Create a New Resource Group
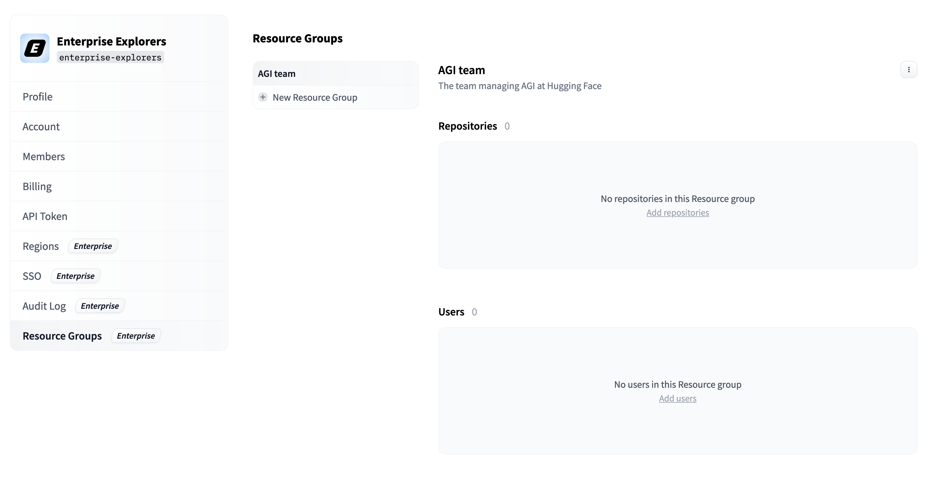This screenshot has width=937, height=479. (315, 97)
